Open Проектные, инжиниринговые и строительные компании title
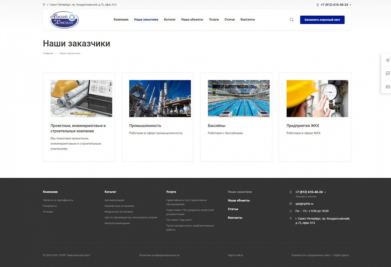Viewport: 391px width, 267px height. (x=78, y=128)
